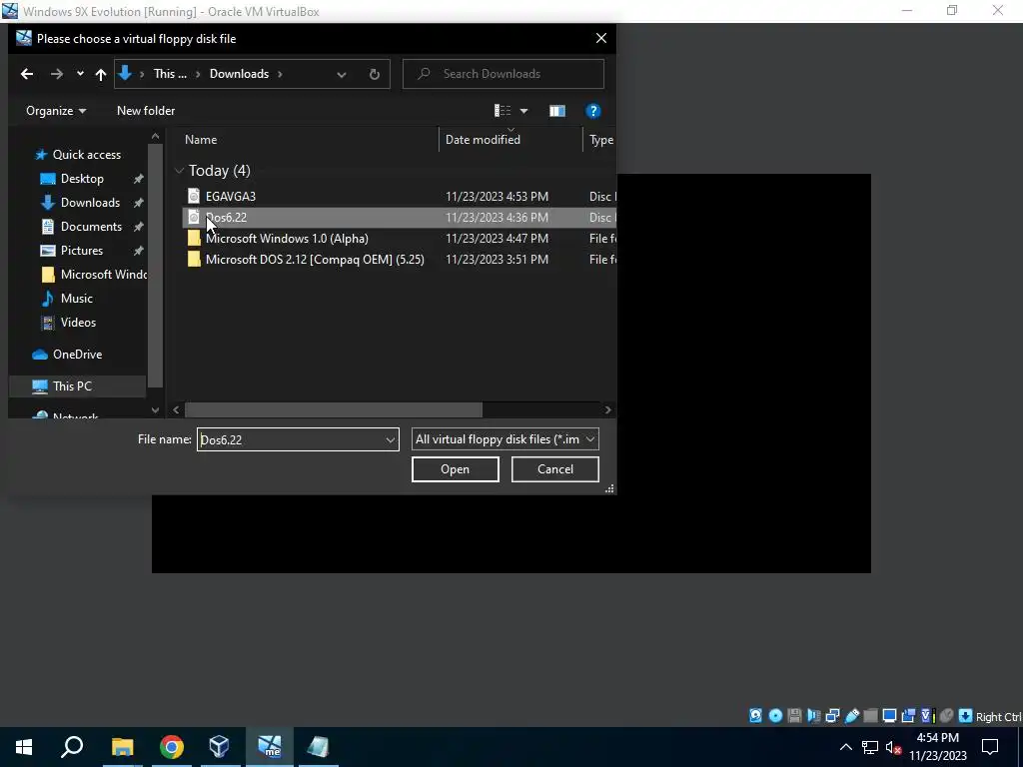
Task: Click the horizontal scrollbar in file list
Action: [x=334, y=409]
